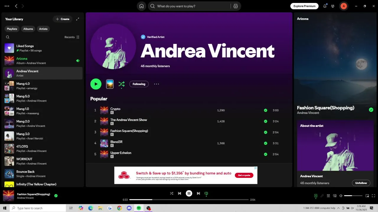Select the Blend3R track row
The width and height of the screenshot is (378, 212).
click(189, 143)
